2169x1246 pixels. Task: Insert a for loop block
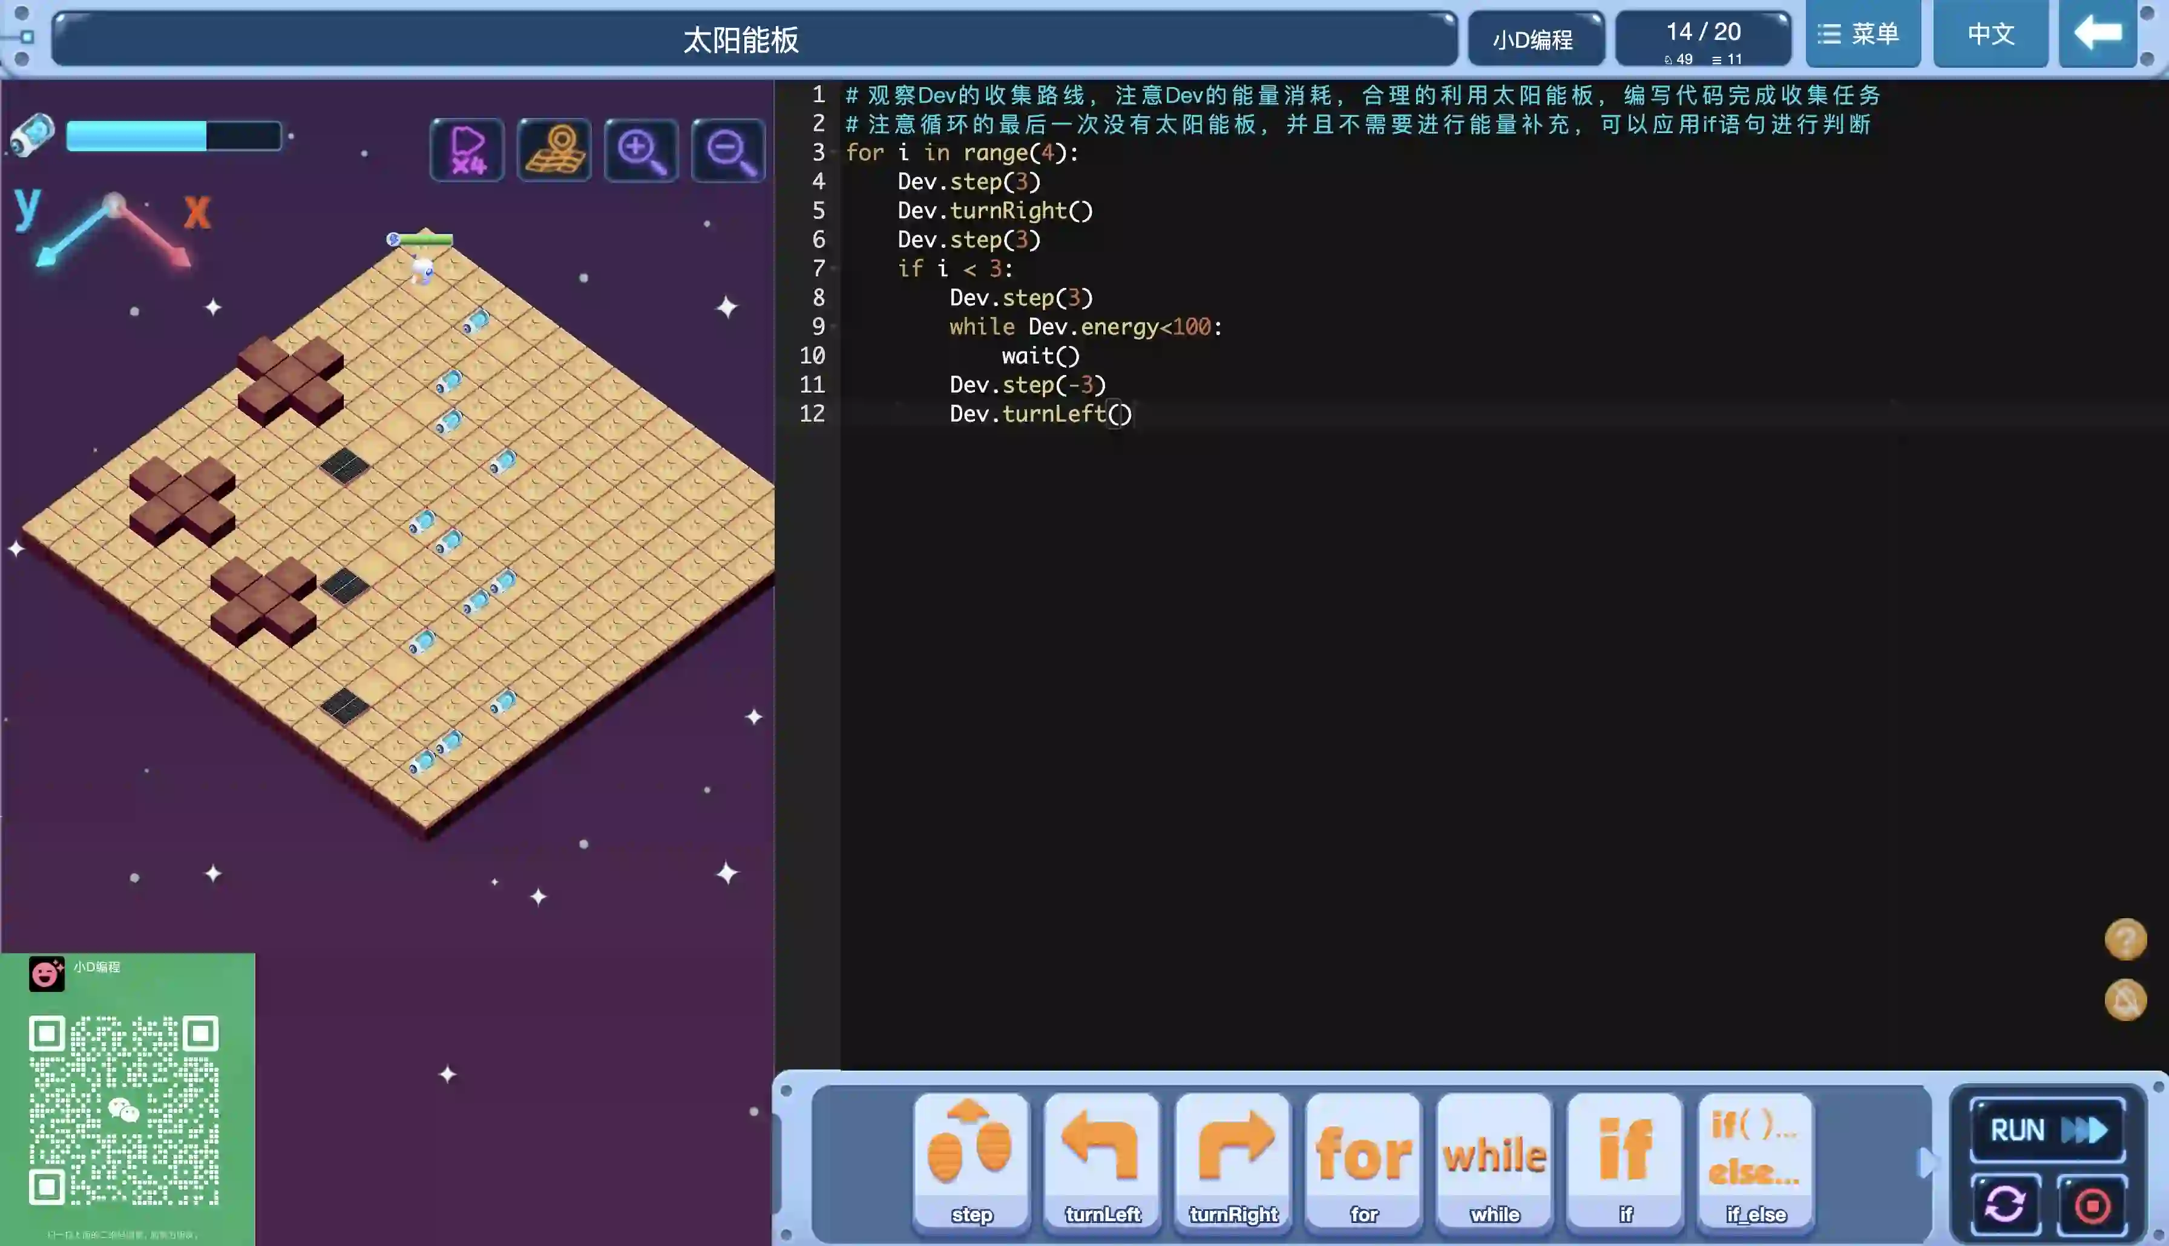[1363, 1161]
